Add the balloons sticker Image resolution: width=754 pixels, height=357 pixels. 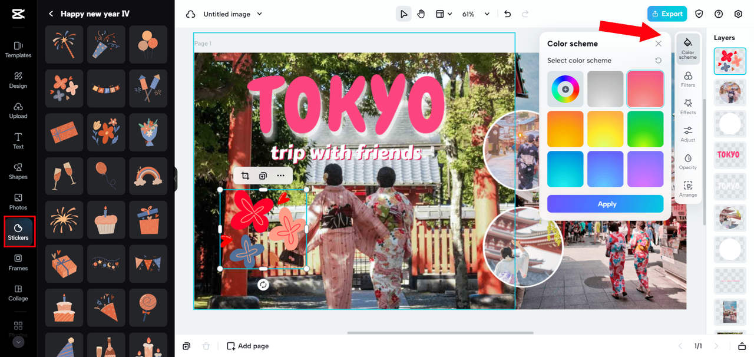148,44
